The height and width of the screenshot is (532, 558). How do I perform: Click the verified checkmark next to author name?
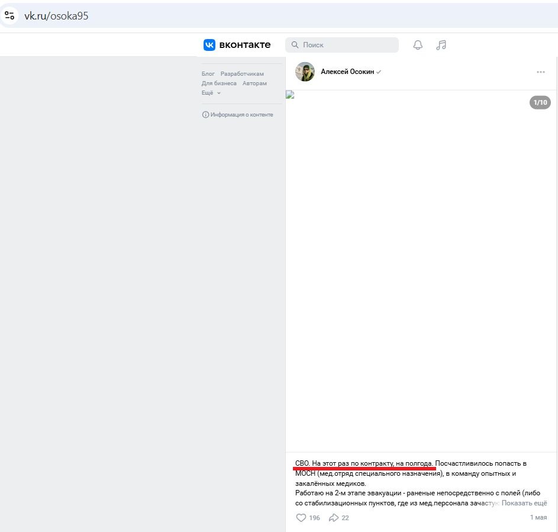[379, 72]
